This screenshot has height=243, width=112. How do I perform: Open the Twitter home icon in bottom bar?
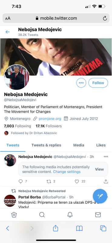[x=14, y=215]
